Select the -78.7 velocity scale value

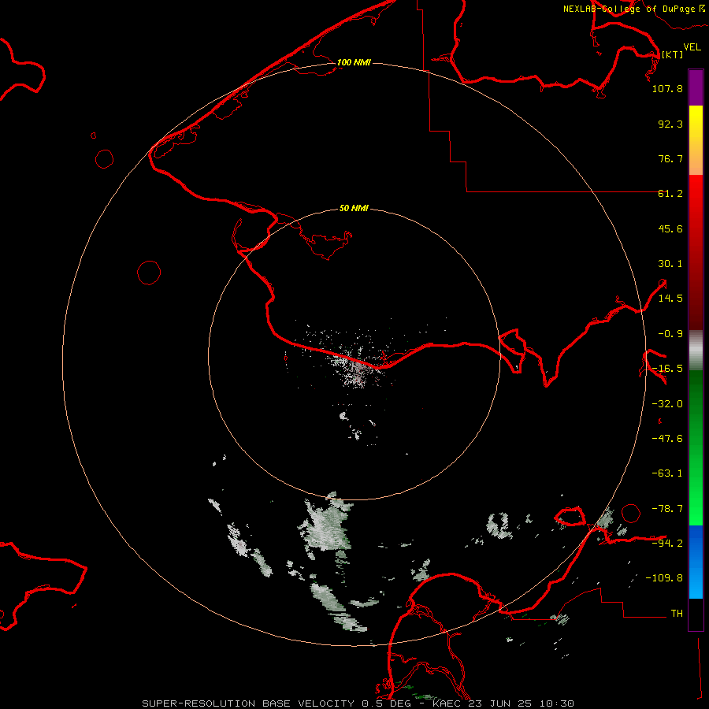[x=667, y=509]
